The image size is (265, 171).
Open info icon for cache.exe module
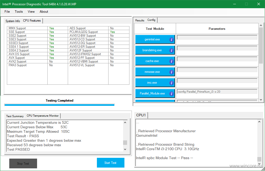171,61
